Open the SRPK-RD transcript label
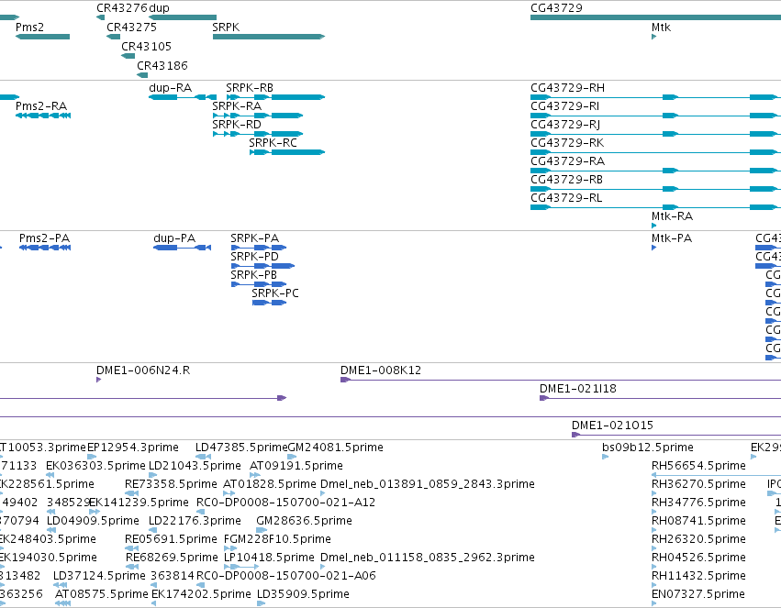The height and width of the screenshot is (608, 781). (x=237, y=125)
